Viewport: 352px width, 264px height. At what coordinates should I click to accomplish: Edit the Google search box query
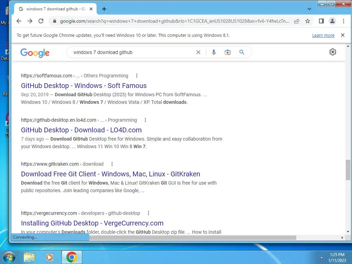(132, 52)
